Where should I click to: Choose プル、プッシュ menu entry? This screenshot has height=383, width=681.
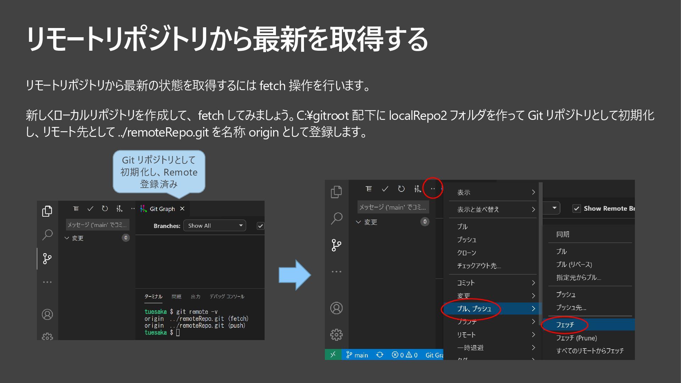(474, 309)
